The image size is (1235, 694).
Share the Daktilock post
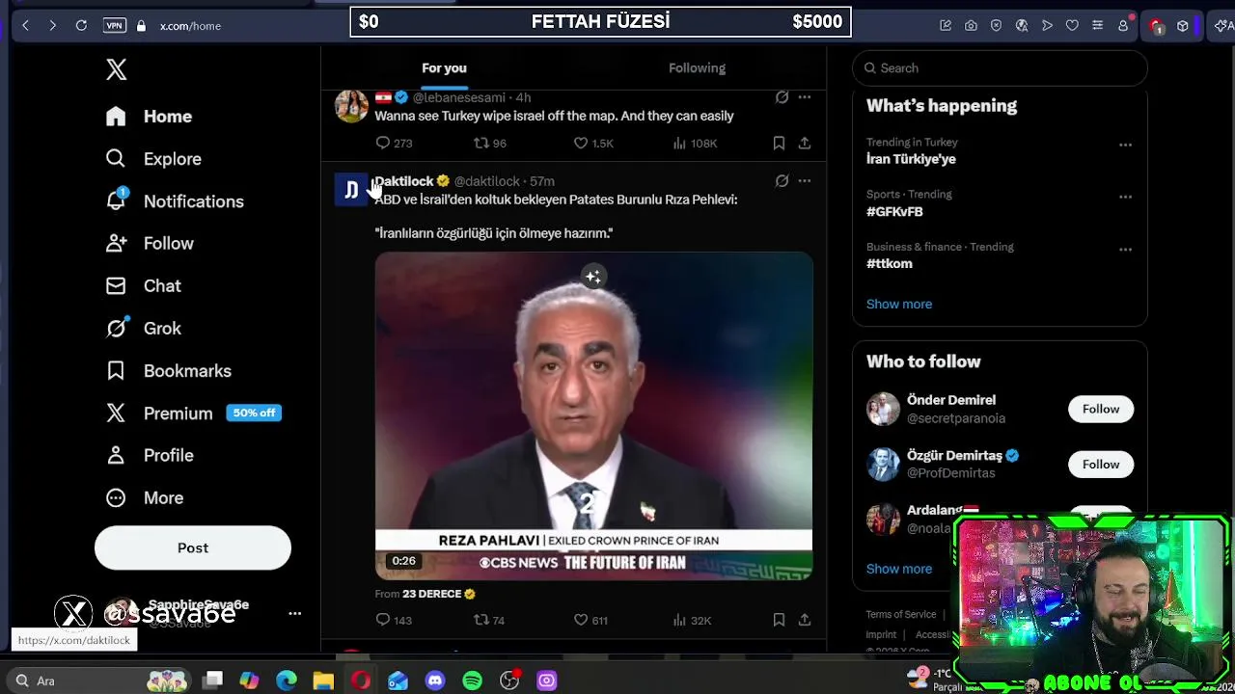point(805,620)
